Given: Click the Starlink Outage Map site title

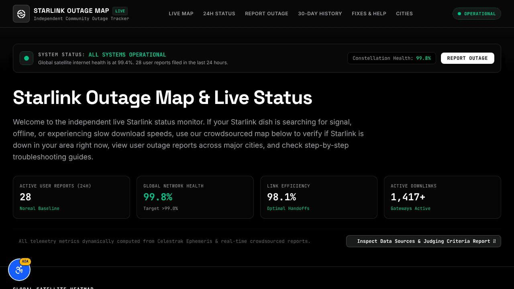Looking at the screenshot, I should [71, 11].
